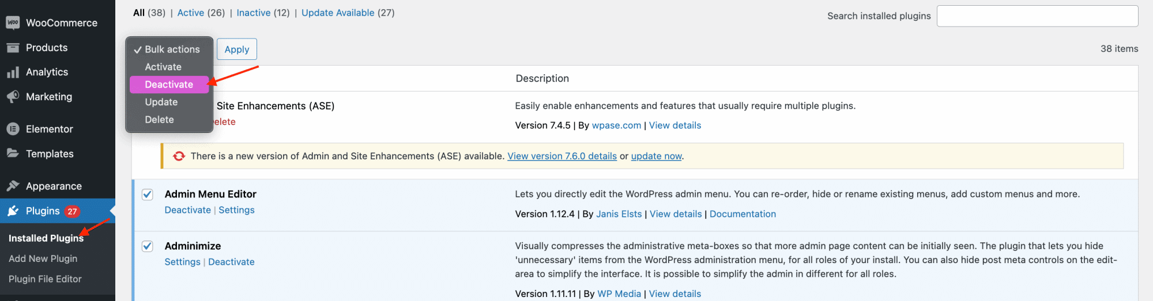
Task: Click the Version 1.11.11 text
Action: [x=545, y=294]
